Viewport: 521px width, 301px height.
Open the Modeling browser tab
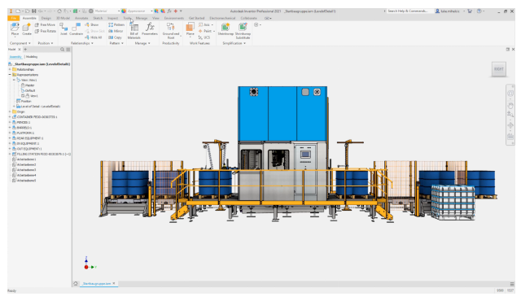[x=32, y=57]
